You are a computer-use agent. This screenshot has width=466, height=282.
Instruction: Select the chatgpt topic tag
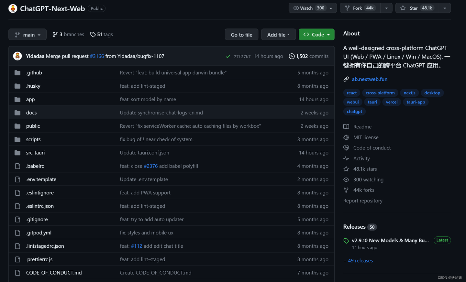tap(354, 111)
